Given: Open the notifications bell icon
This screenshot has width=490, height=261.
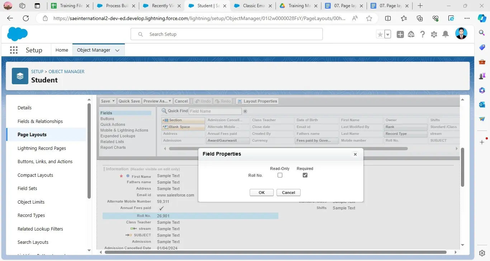Looking at the screenshot, I should click(x=446, y=34).
